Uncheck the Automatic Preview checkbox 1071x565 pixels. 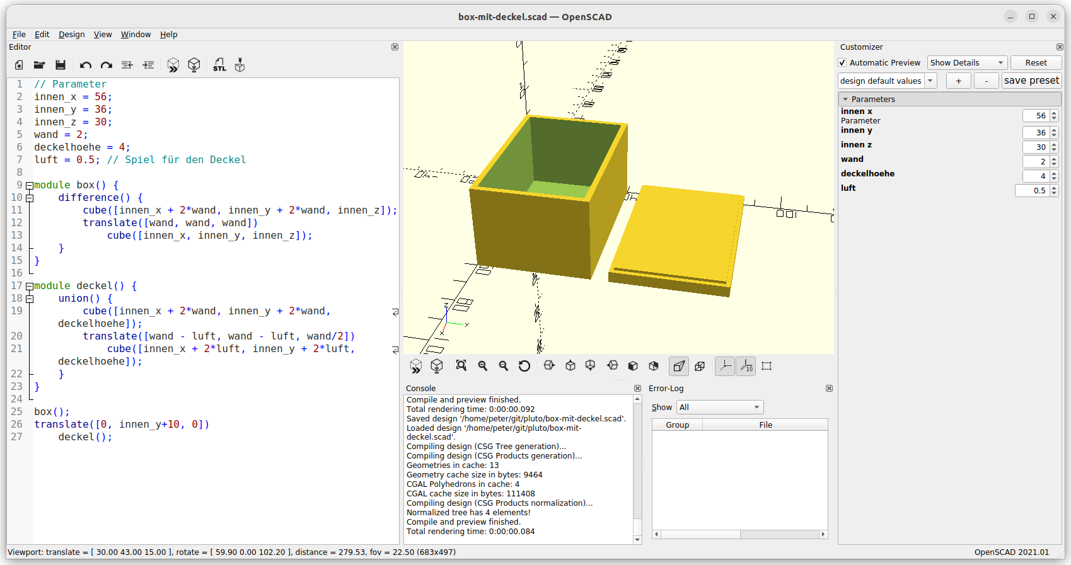(x=843, y=63)
